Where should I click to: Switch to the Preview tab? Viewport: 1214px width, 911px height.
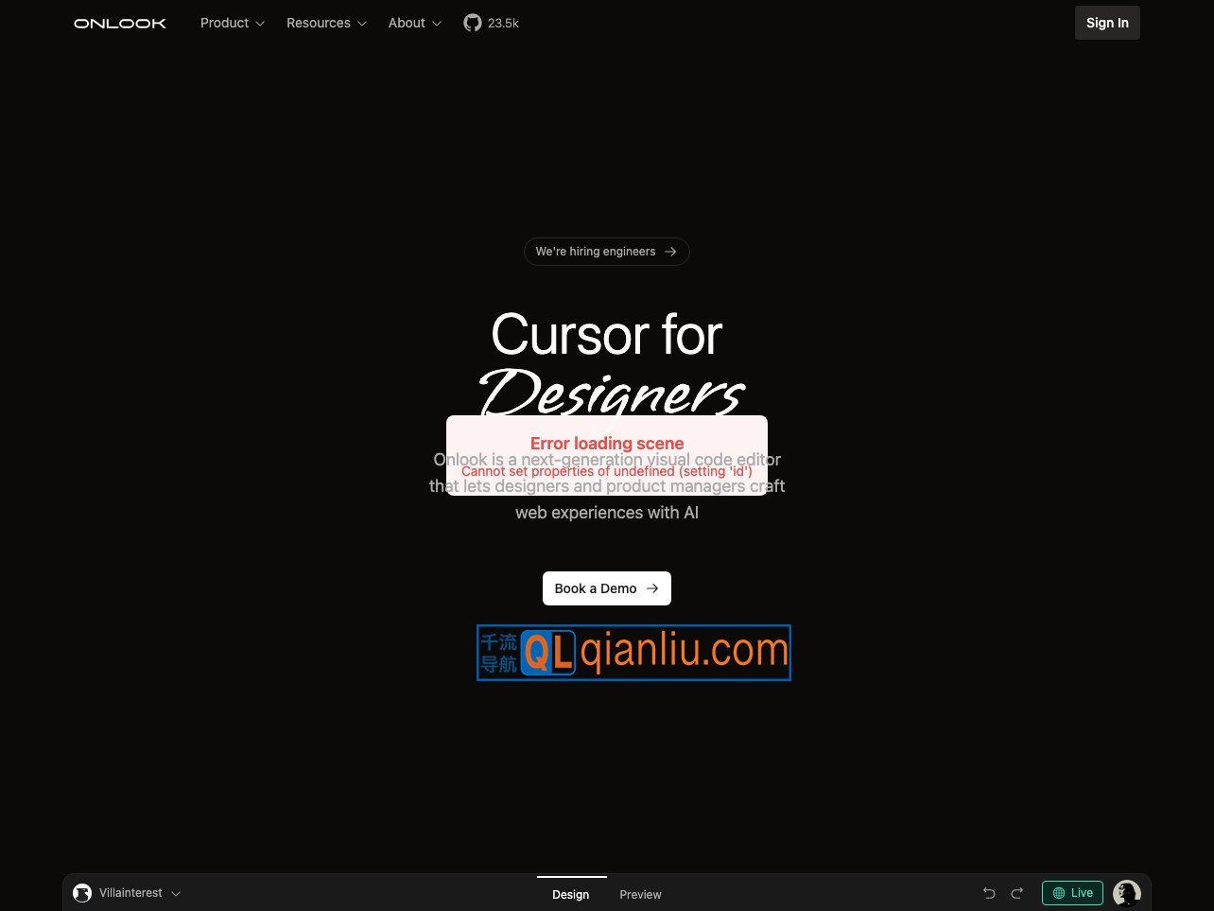coord(640,894)
